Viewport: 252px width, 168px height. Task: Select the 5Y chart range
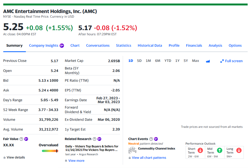tap(186, 61)
